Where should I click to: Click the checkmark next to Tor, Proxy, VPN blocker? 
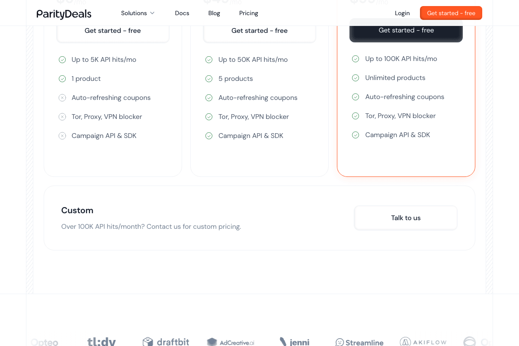pyautogui.click(x=209, y=116)
